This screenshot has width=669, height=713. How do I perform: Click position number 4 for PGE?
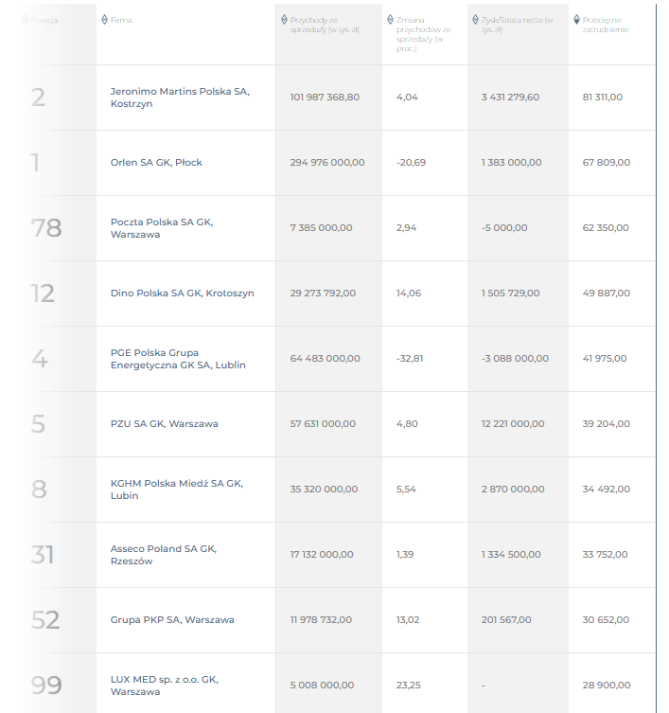point(39,359)
